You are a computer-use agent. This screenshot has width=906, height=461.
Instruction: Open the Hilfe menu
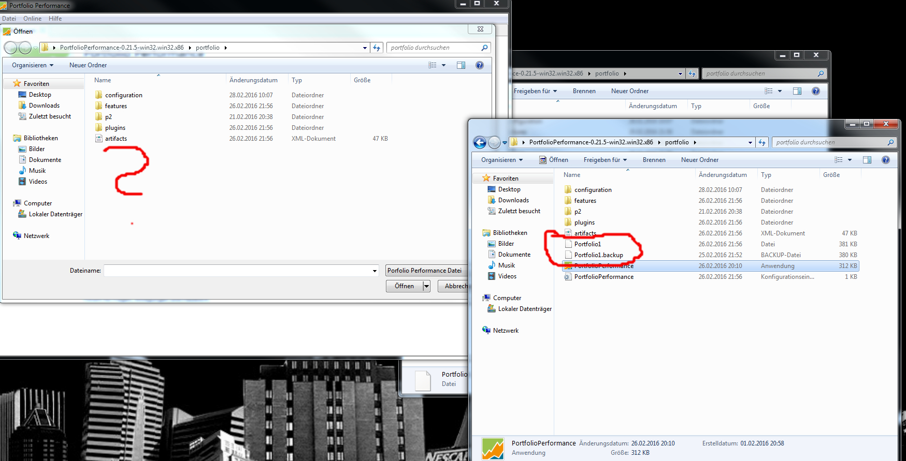(x=55, y=19)
